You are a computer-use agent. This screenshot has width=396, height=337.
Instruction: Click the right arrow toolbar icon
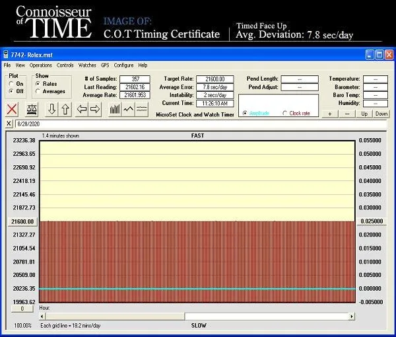click(x=95, y=109)
